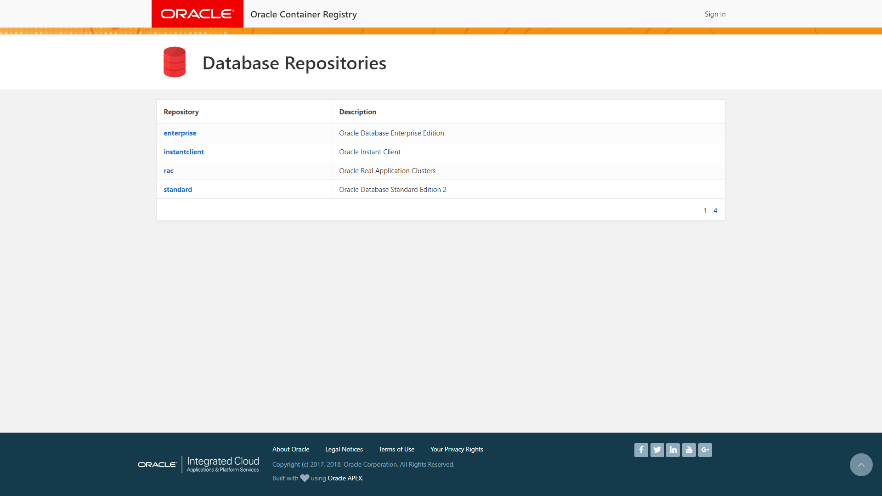Viewport: 882px width, 496px height.
Task: View the Terms of Use page
Action: coord(396,449)
